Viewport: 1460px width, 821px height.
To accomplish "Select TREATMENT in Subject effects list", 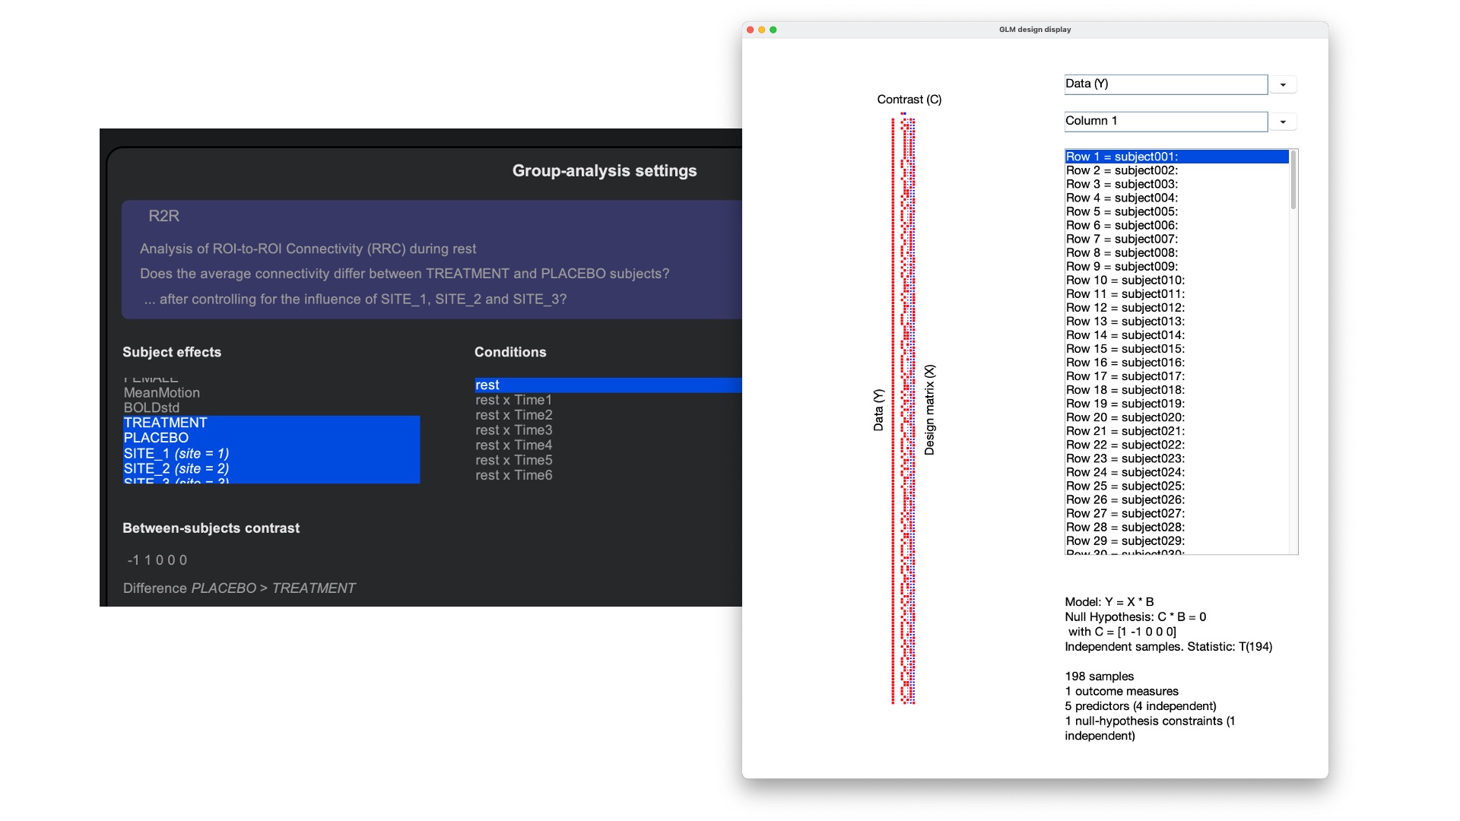I will (x=165, y=423).
